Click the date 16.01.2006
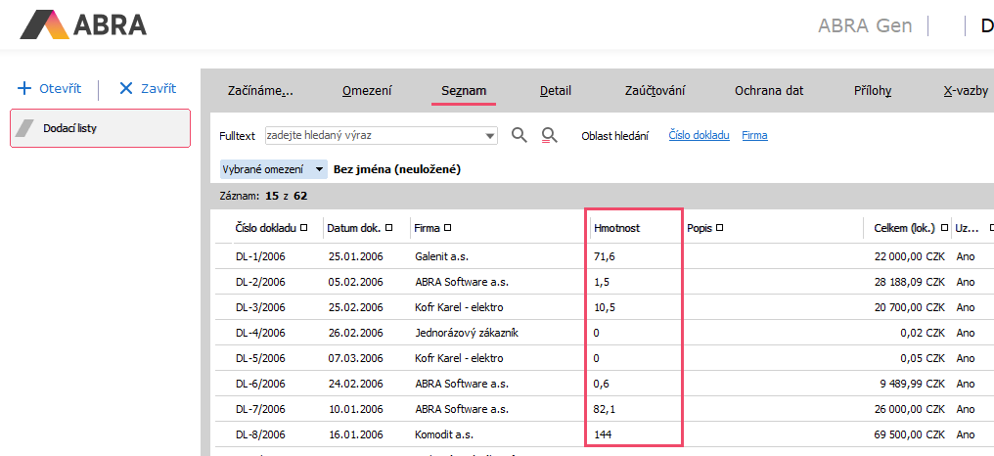This screenshot has height=456, width=994. [x=356, y=435]
